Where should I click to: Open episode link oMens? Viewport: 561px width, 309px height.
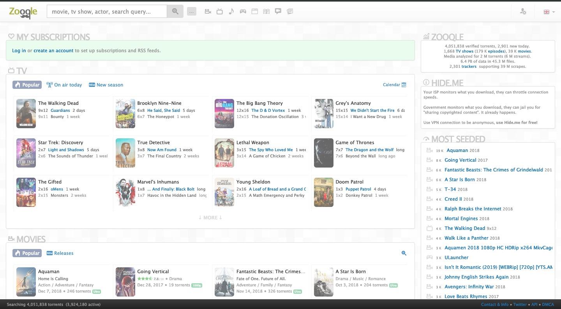click(57, 189)
